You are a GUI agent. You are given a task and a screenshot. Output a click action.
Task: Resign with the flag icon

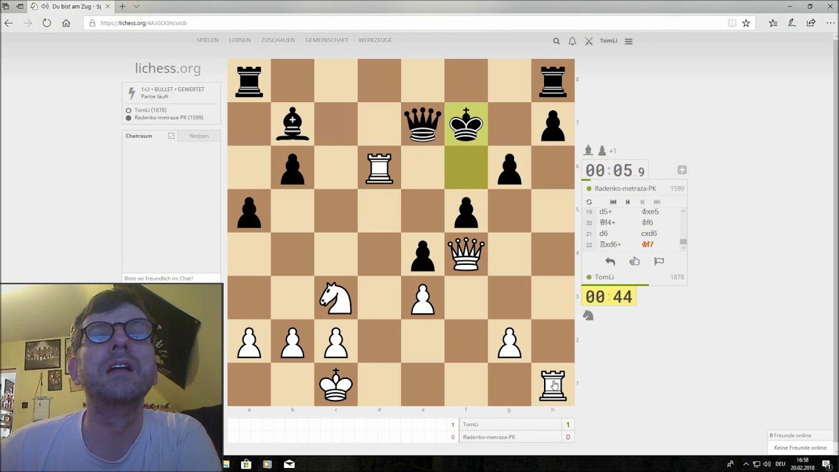tap(659, 261)
